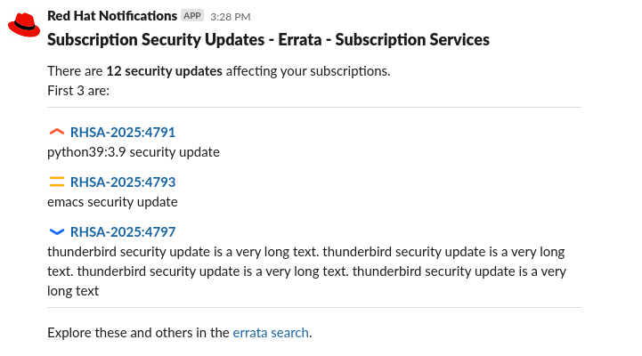Click the red upward chevron severity icon
The height and width of the screenshot is (356, 642).
pyautogui.click(x=57, y=132)
